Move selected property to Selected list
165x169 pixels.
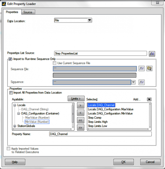(81, 105)
